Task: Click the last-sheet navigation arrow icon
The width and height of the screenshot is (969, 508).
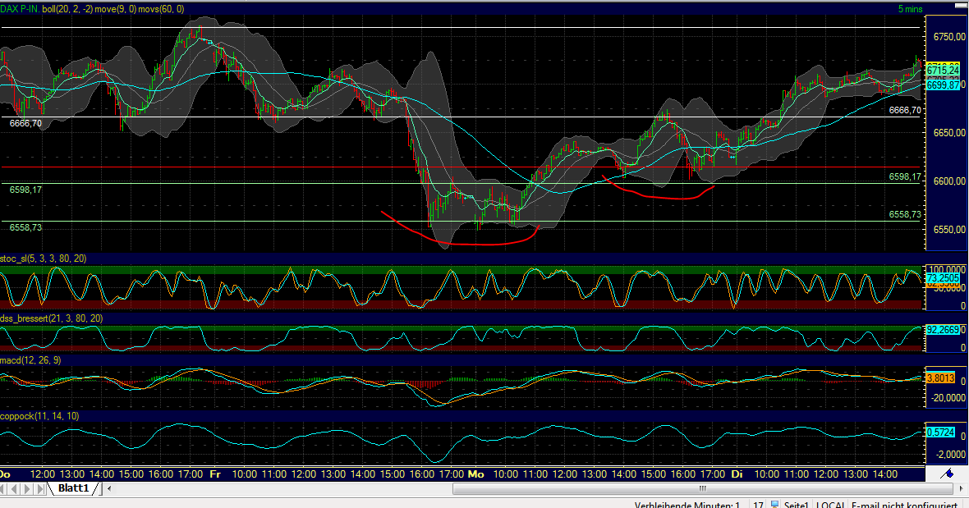Action: pos(42,488)
